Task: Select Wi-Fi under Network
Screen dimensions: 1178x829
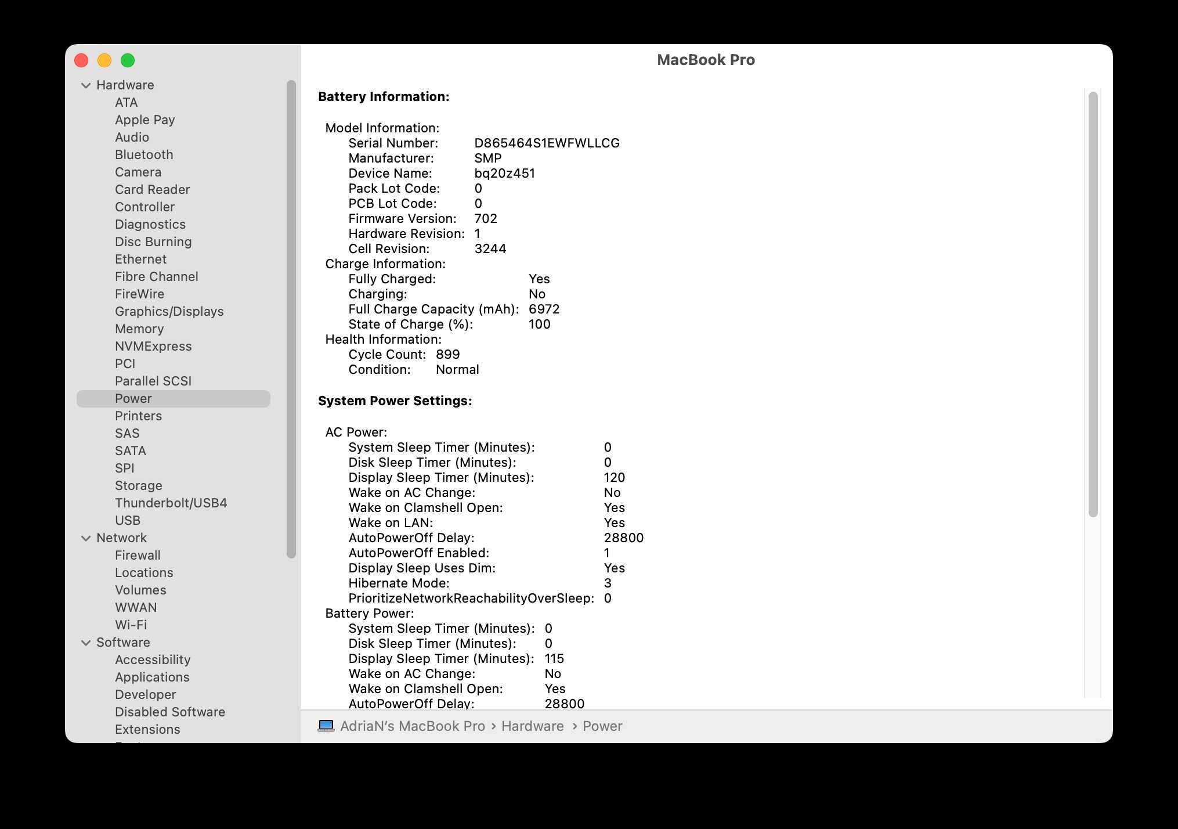Action: click(x=131, y=625)
